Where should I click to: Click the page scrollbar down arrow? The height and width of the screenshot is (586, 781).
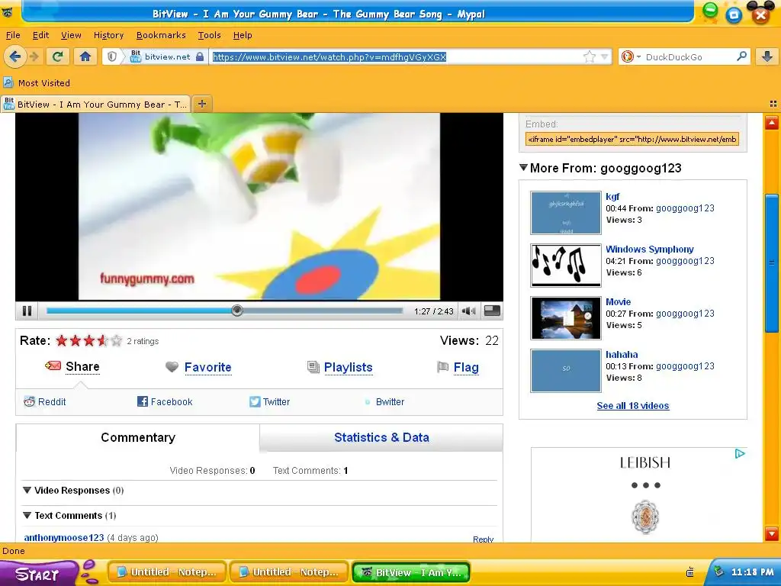click(772, 533)
